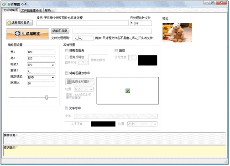Click the thumbnail directory path field

tap(112, 31)
